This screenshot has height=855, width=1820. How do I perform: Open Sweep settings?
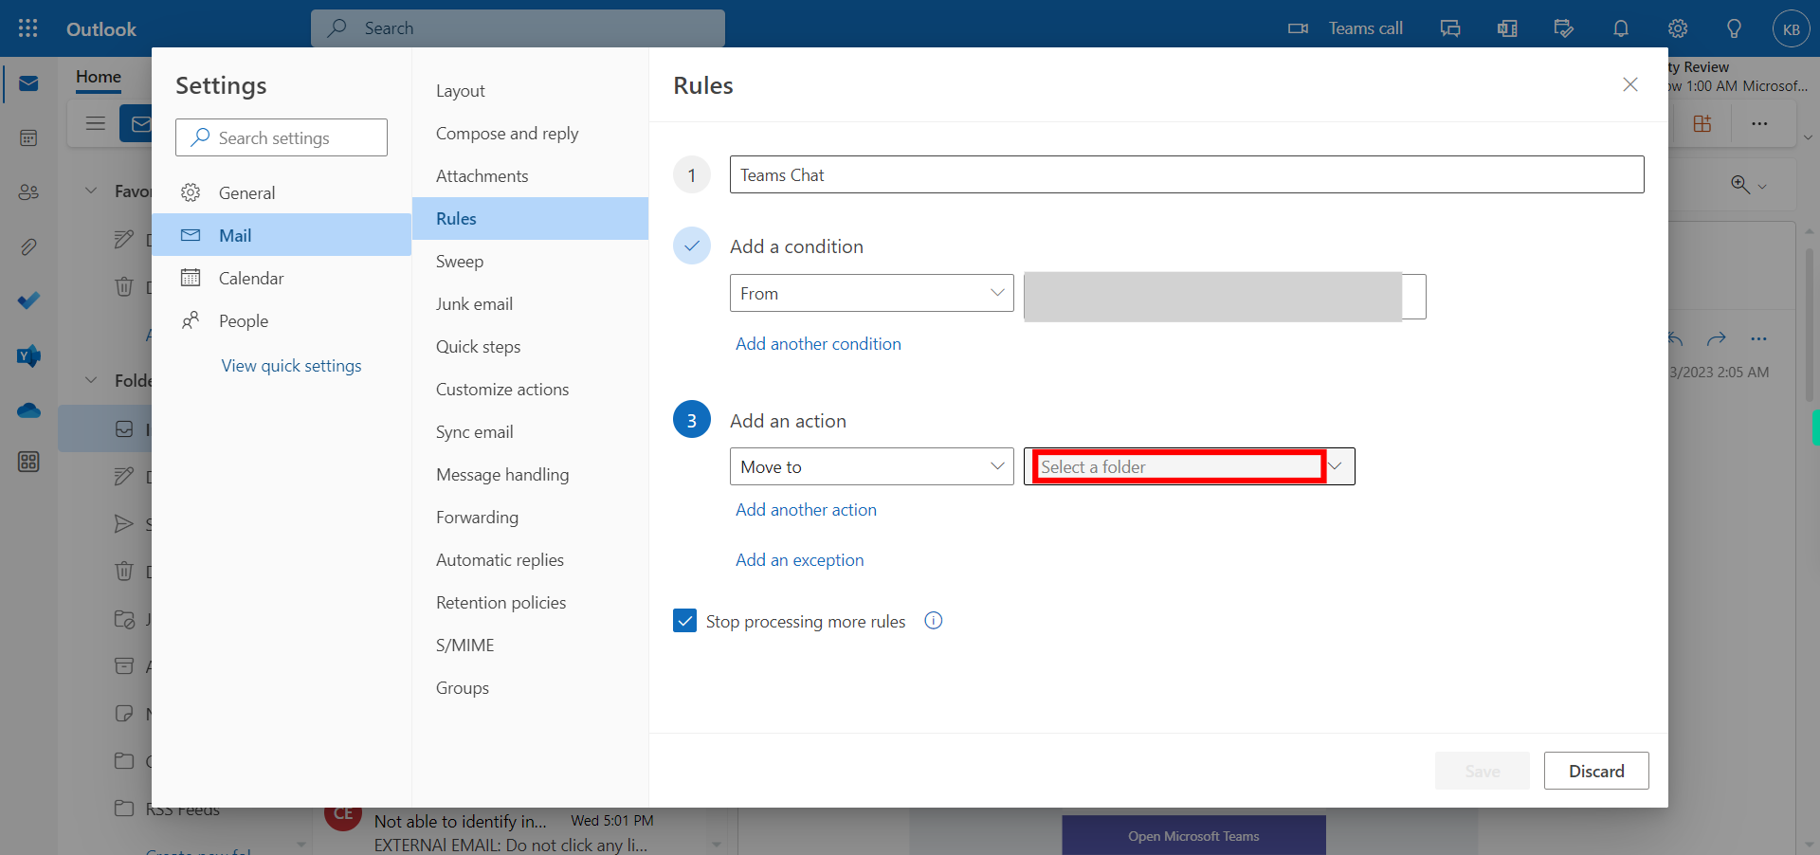[x=530, y=262]
